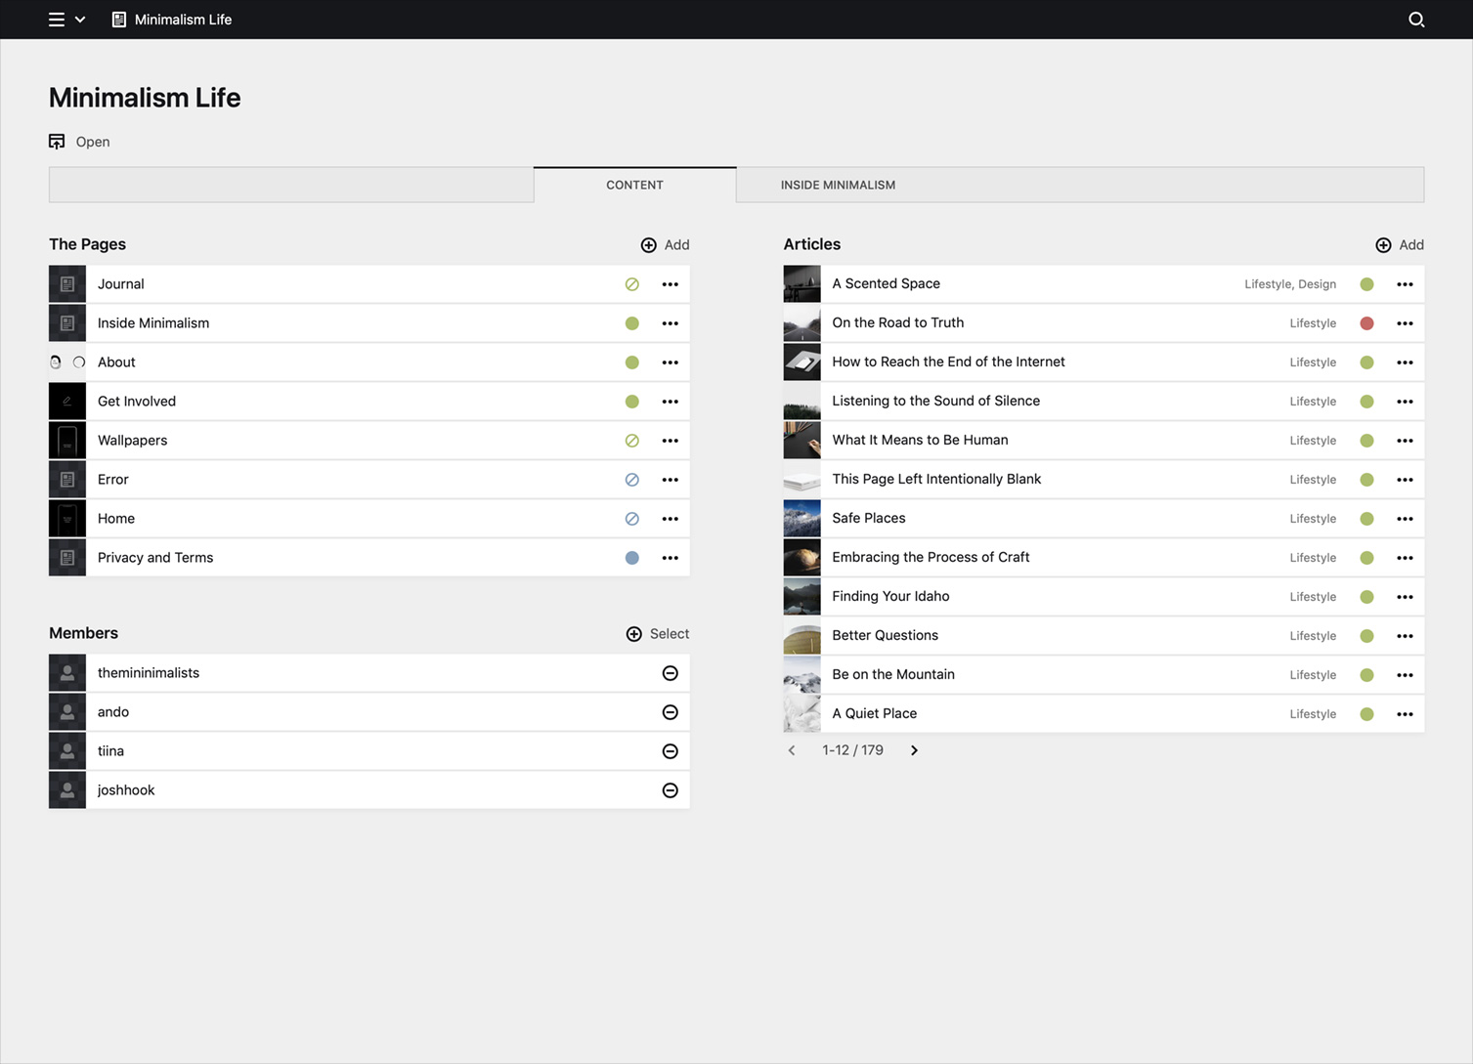1473x1064 pixels.
Task: Click the preview icon beside Open
Action: (x=57, y=141)
